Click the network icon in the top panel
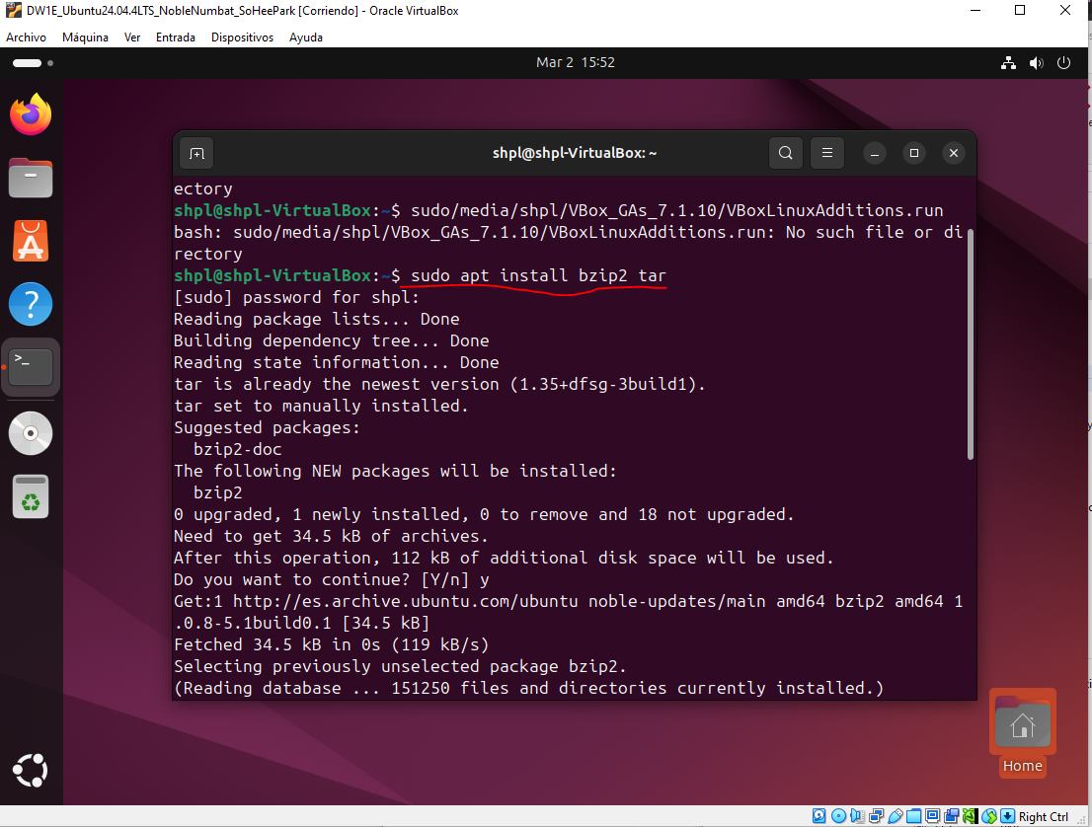Viewport: 1092px width, 827px height. pos(1008,62)
